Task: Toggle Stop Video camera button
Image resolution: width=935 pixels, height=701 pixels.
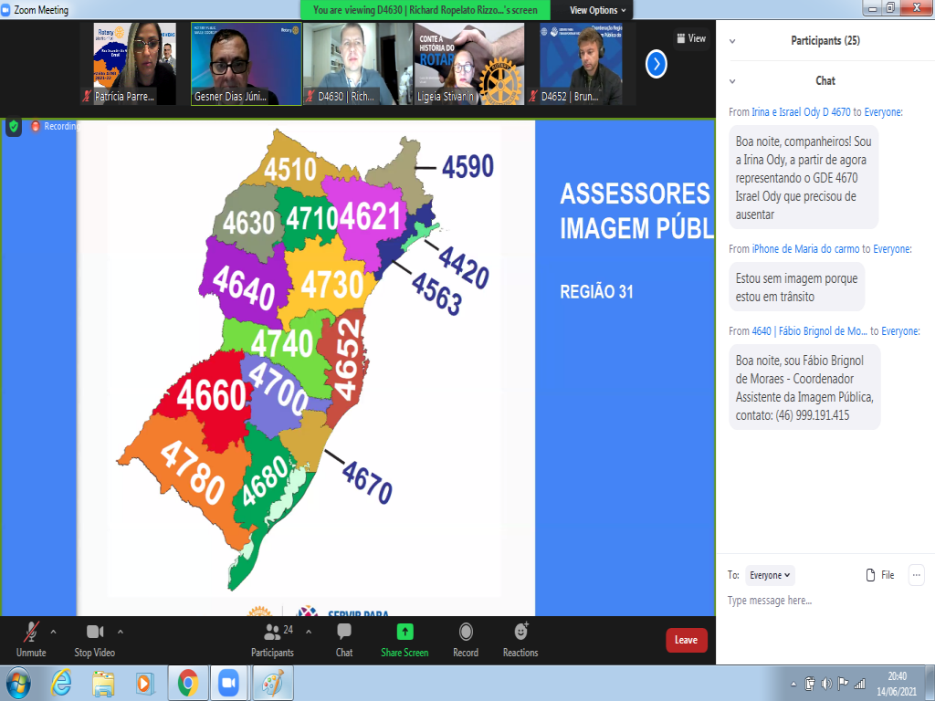Action: [95, 632]
